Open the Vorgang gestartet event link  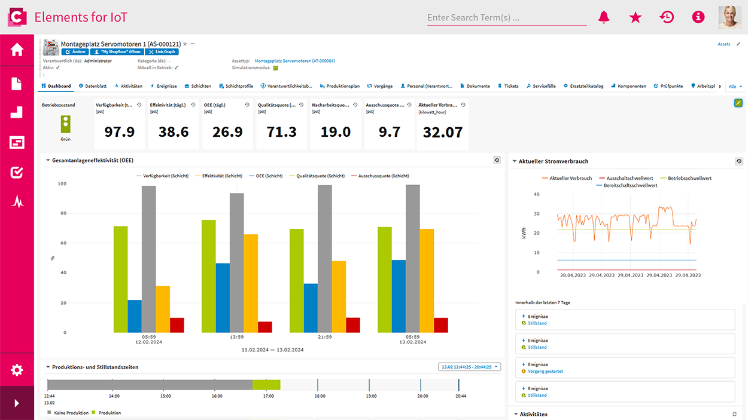coord(545,371)
